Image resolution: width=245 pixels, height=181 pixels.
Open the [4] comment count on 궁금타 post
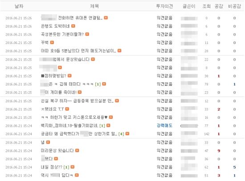coord(121,134)
